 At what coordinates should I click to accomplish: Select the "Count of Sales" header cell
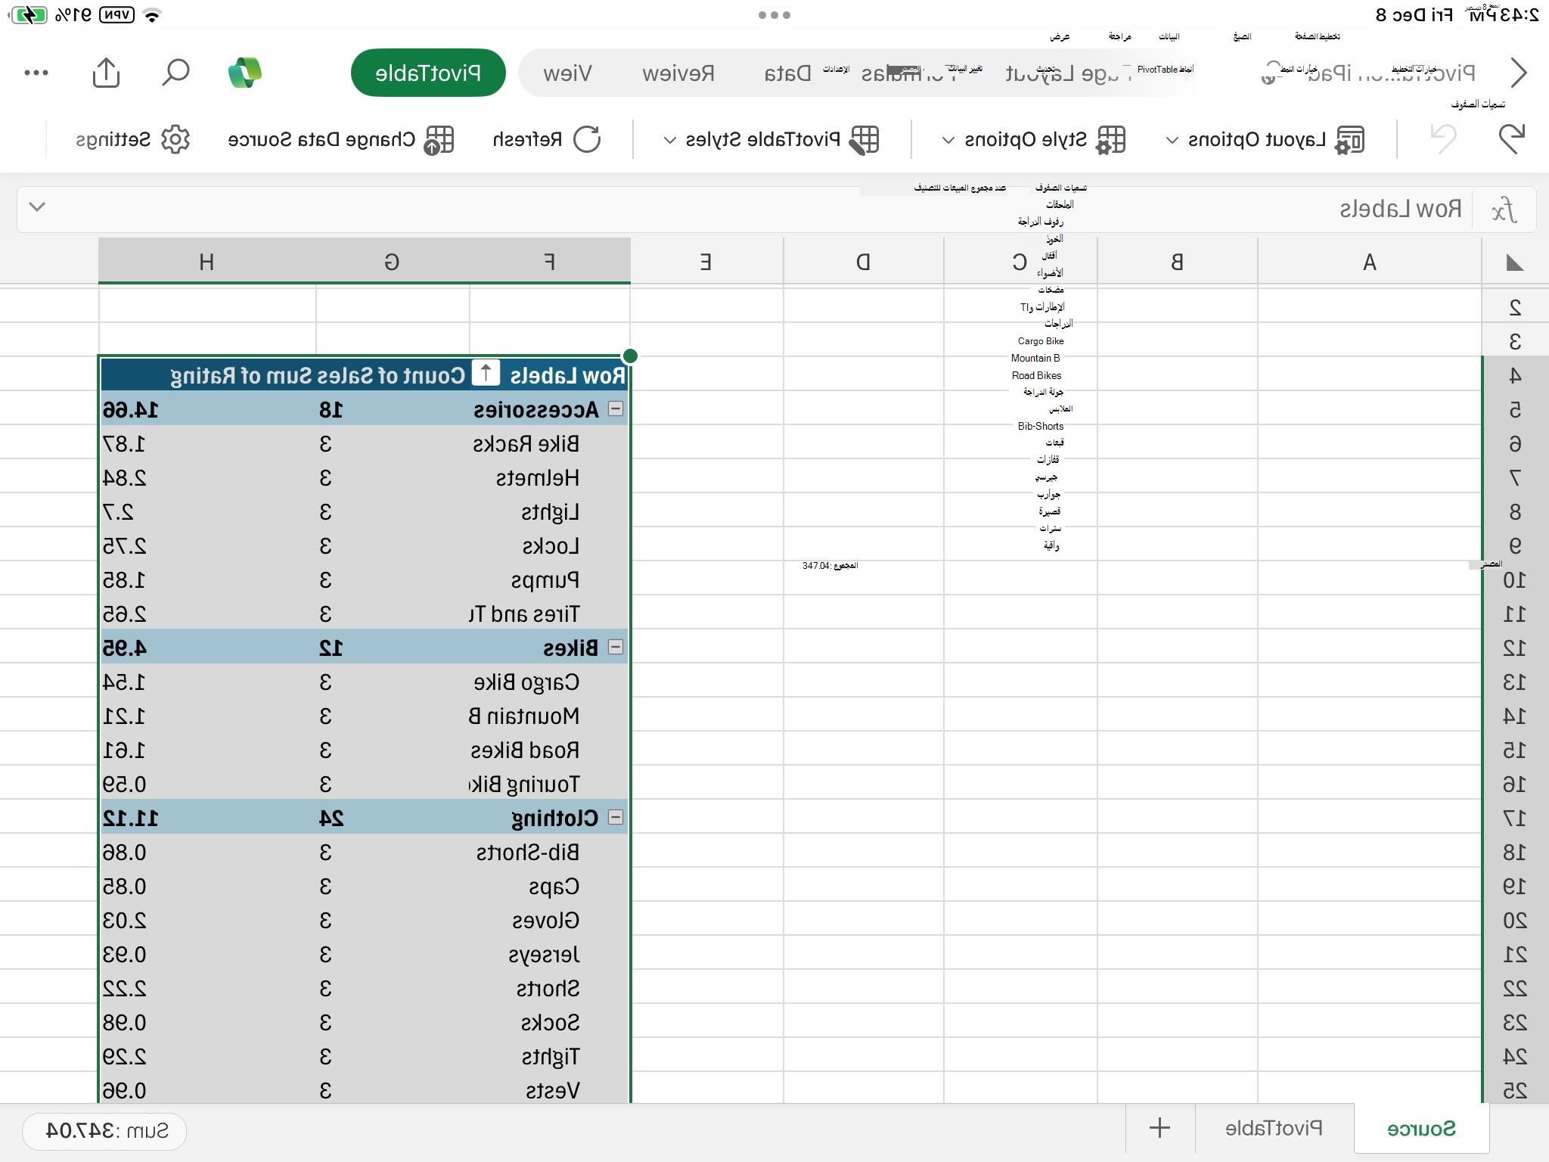(393, 375)
